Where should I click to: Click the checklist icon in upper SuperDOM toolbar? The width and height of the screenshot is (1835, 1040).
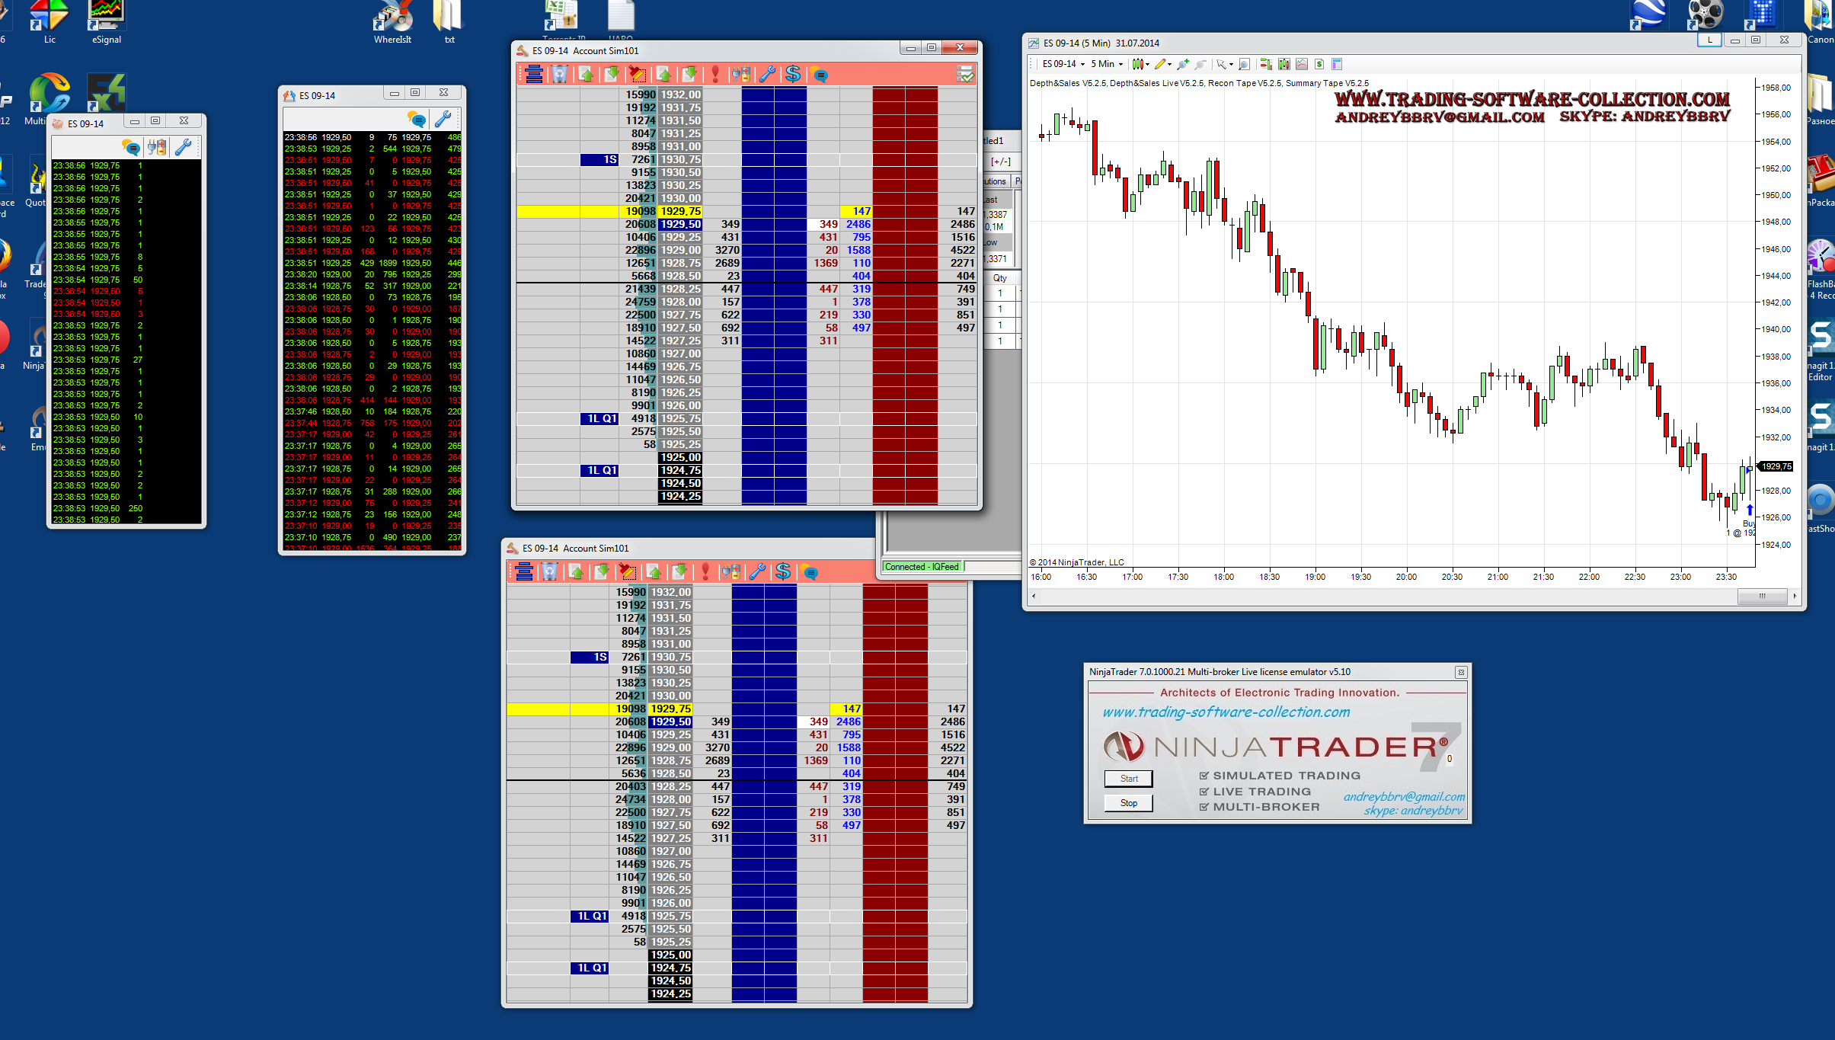[x=965, y=75]
